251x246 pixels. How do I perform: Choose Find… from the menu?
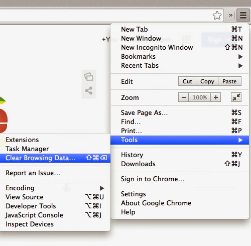tap(180, 121)
